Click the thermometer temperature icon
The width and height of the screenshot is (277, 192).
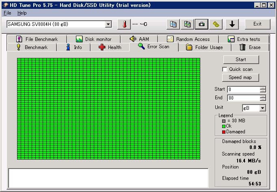coord(124,24)
